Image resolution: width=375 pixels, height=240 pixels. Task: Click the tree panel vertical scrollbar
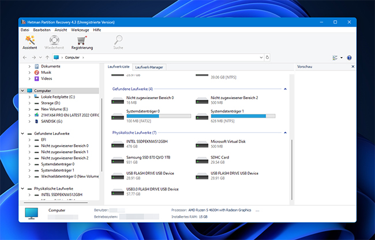click(x=102, y=134)
